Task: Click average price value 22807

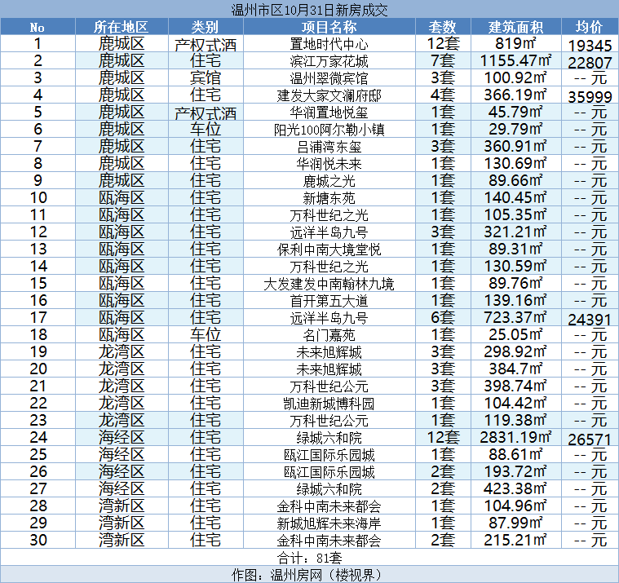Action: [590, 63]
